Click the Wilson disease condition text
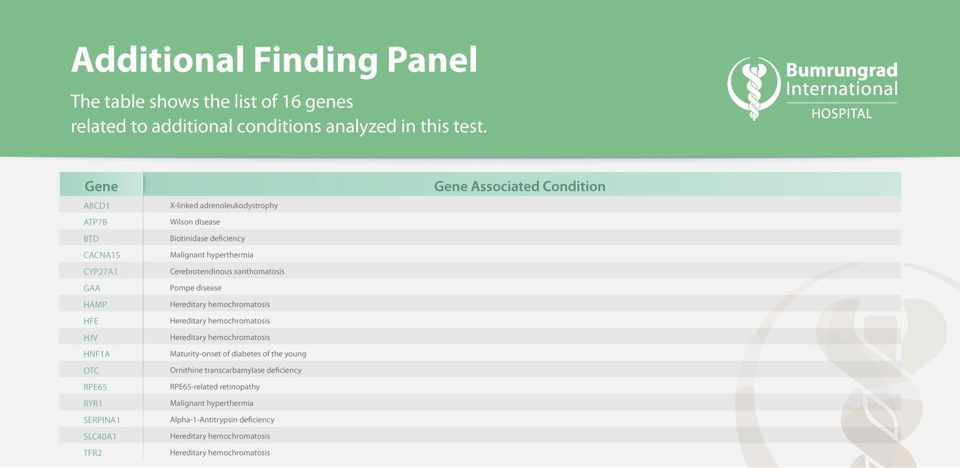The height and width of the screenshot is (468, 960). coord(194,222)
